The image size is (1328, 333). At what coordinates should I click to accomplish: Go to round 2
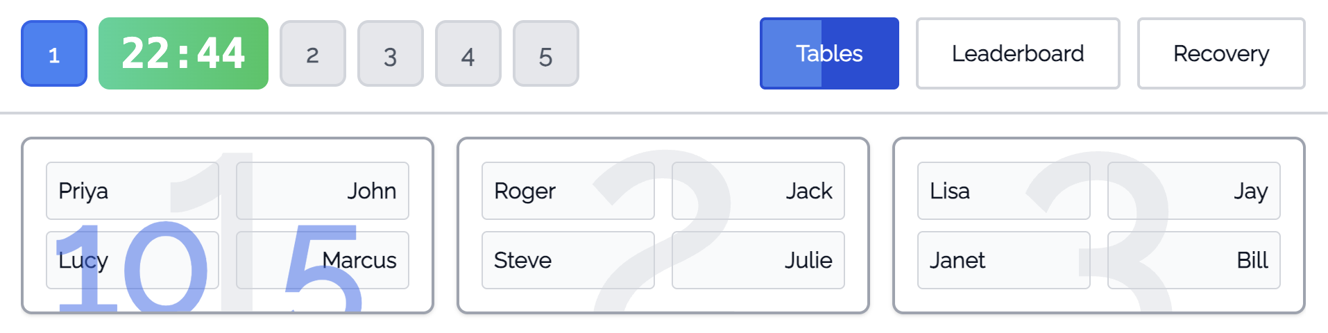tap(313, 53)
